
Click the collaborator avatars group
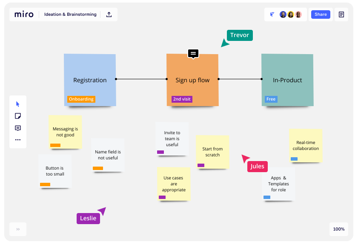pos(291,14)
